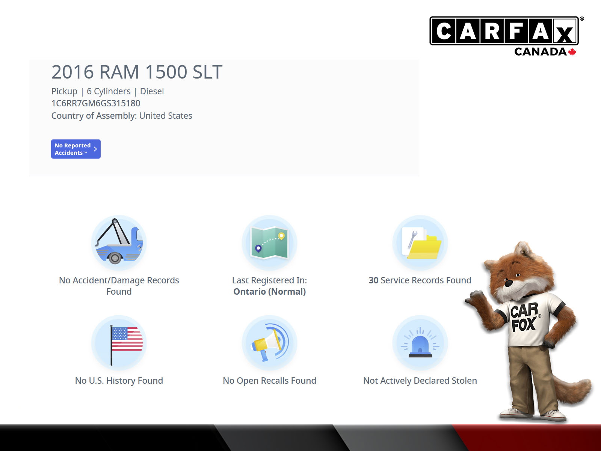Screen dimensions: 601x451
Task: Click the red maple leaf emblem
Action: pyautogui.click(x=572, y=52)
